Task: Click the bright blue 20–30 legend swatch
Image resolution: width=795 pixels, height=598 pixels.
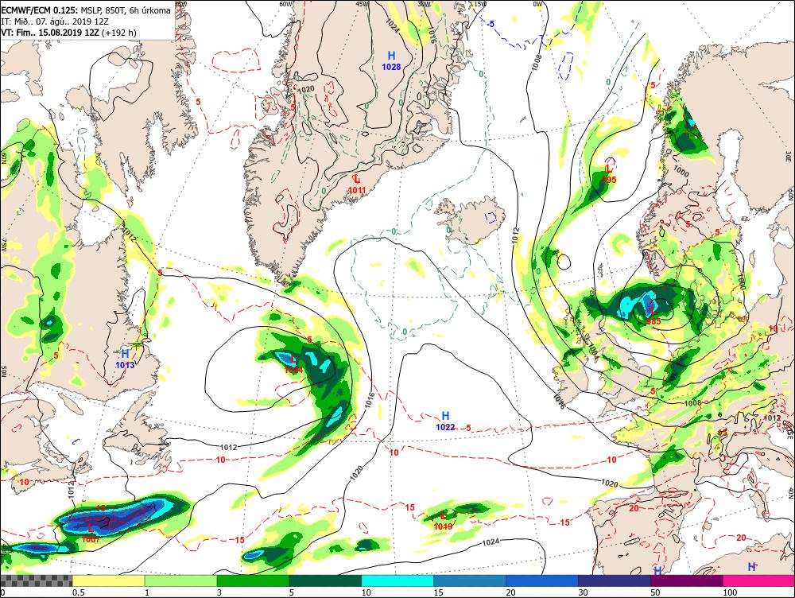Action: tap(542, 581)
